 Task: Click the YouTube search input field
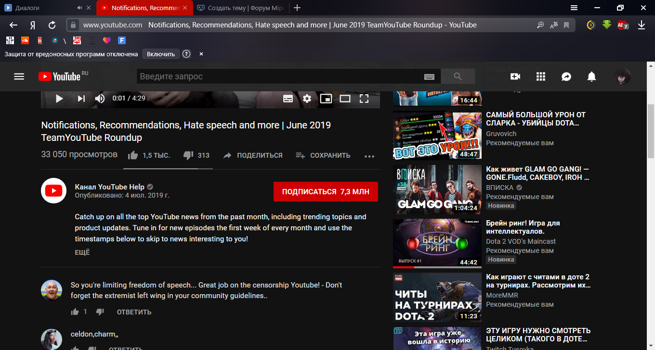(x=279, y=76)
